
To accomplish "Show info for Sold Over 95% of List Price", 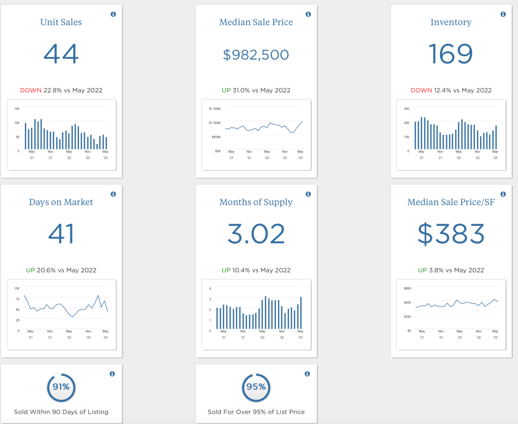I will pyautogui.click(x=307, y=374).
